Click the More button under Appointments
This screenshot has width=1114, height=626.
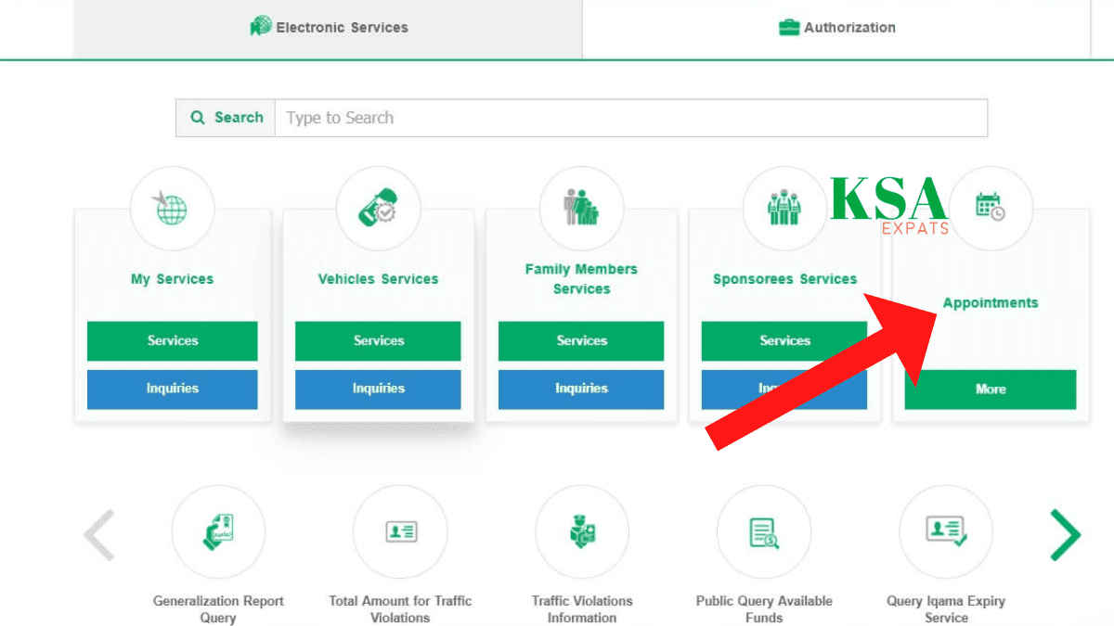991,390
